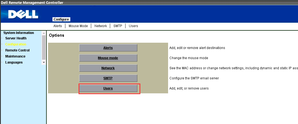The image size is (298, 124).
Task: Click the Options heading text
Action: [57, 35]
